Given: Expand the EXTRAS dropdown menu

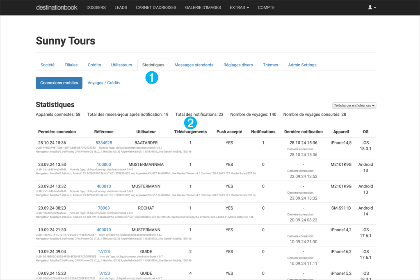Looking at the screenshot, I should pos(239,7).
